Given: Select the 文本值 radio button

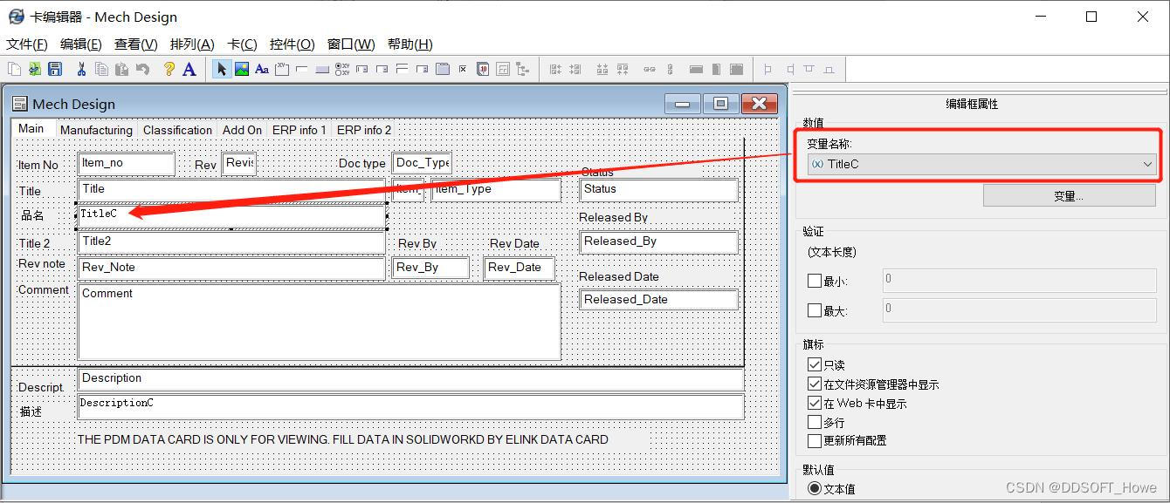Looking at the screenshot, I should [815, 488].
